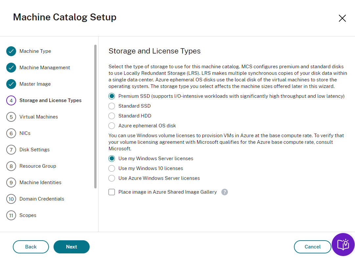
Task: Click the Machine Type completed checkmark icon
Action: 11,51
